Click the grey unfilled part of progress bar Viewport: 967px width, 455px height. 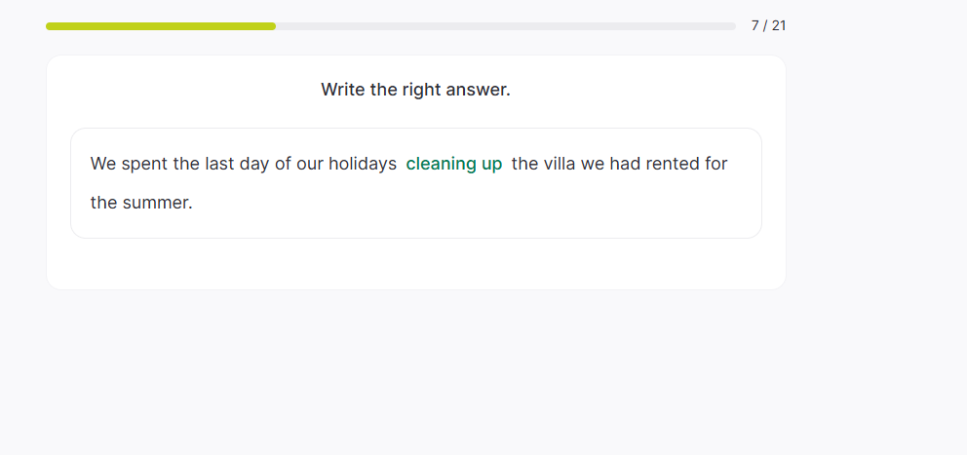pyautogui.click(x=505, y=26)
